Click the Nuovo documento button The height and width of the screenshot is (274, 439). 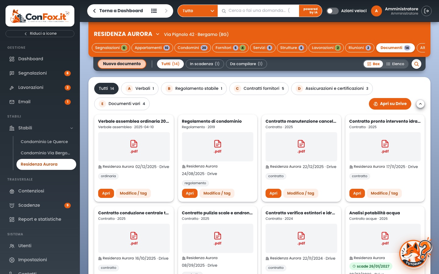tap(122, 64)
